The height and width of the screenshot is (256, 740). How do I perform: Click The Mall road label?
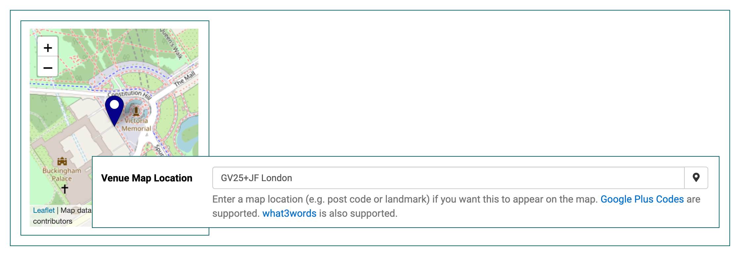pyautogui.click(x=185, y=79)
